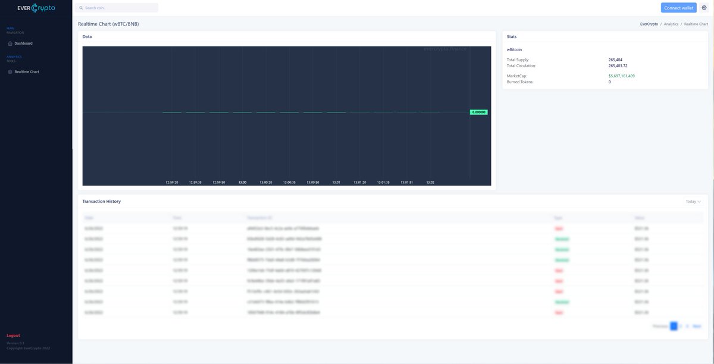This screenshot has width=714, height=364.
Task: Click the Dashboard home icon in sidebar
Action: [x=10, y=43]
